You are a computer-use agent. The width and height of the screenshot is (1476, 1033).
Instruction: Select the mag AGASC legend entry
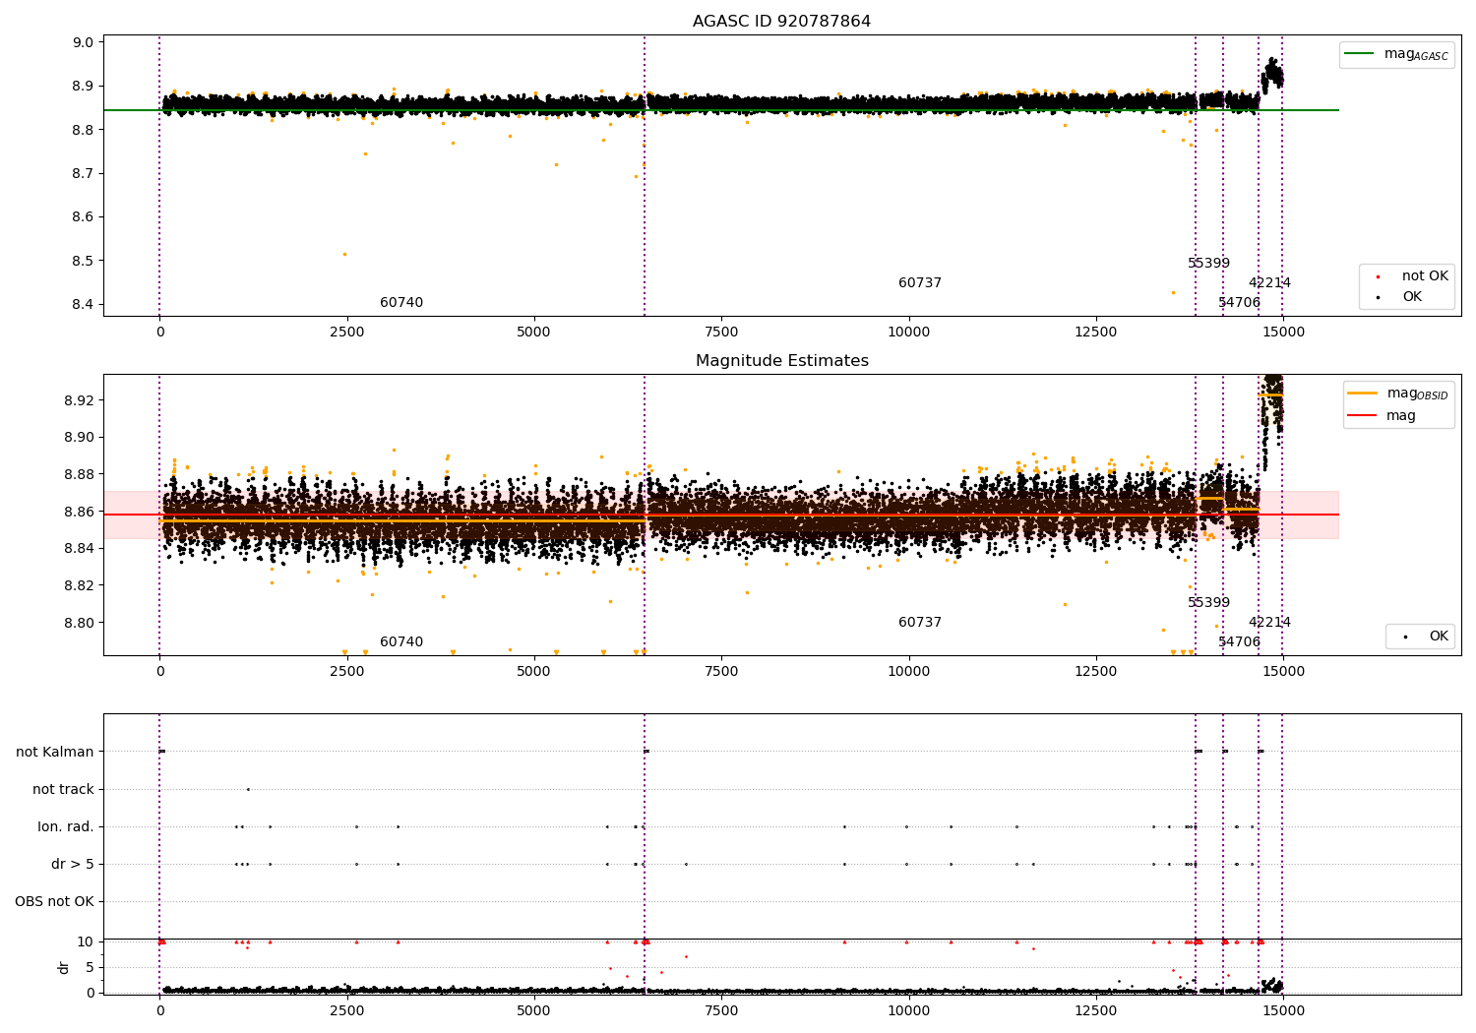(1396, 54)
